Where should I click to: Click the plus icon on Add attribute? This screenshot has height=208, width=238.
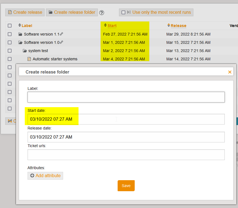(x=32, y=175)
